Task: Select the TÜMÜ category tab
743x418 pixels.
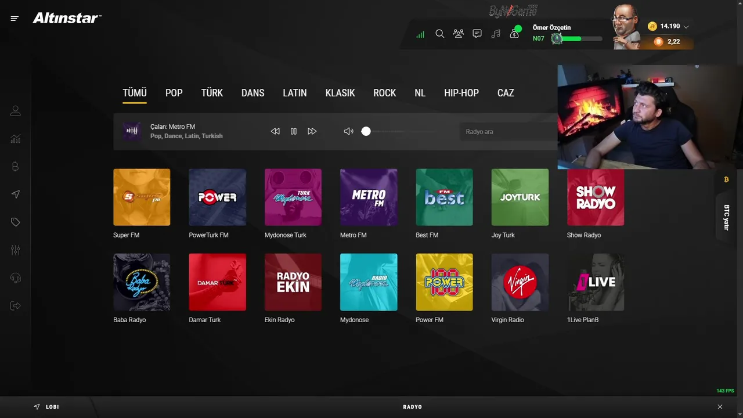Action: (x=135, y=93)
